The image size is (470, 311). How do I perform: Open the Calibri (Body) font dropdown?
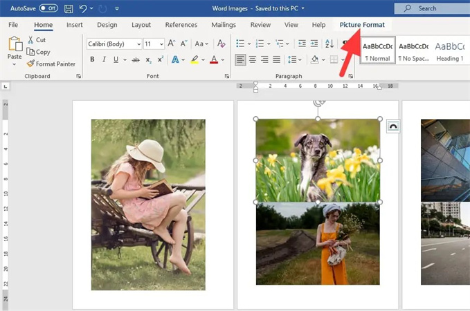138,44
